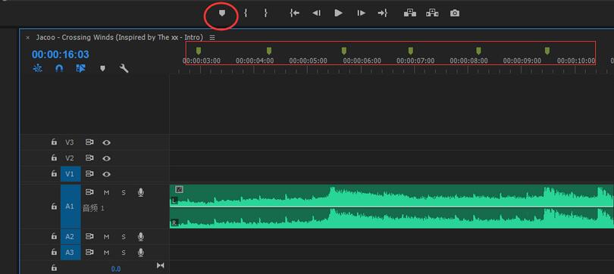This screenshot has height=274, width=614.
Task: Click the Extract button
Action: point(432,13)
